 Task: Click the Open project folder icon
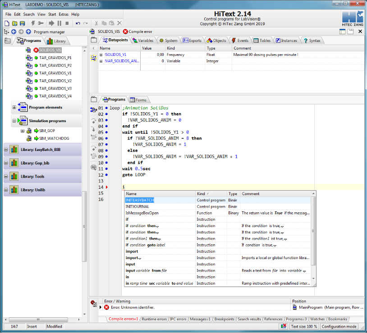pyautogui.click(x=14, y=23)
